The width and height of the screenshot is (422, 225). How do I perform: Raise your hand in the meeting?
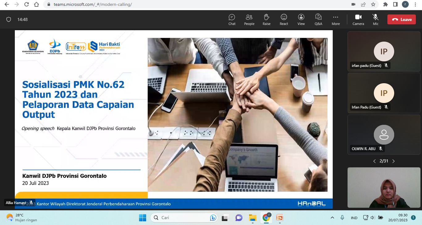(x=266, y=19)
